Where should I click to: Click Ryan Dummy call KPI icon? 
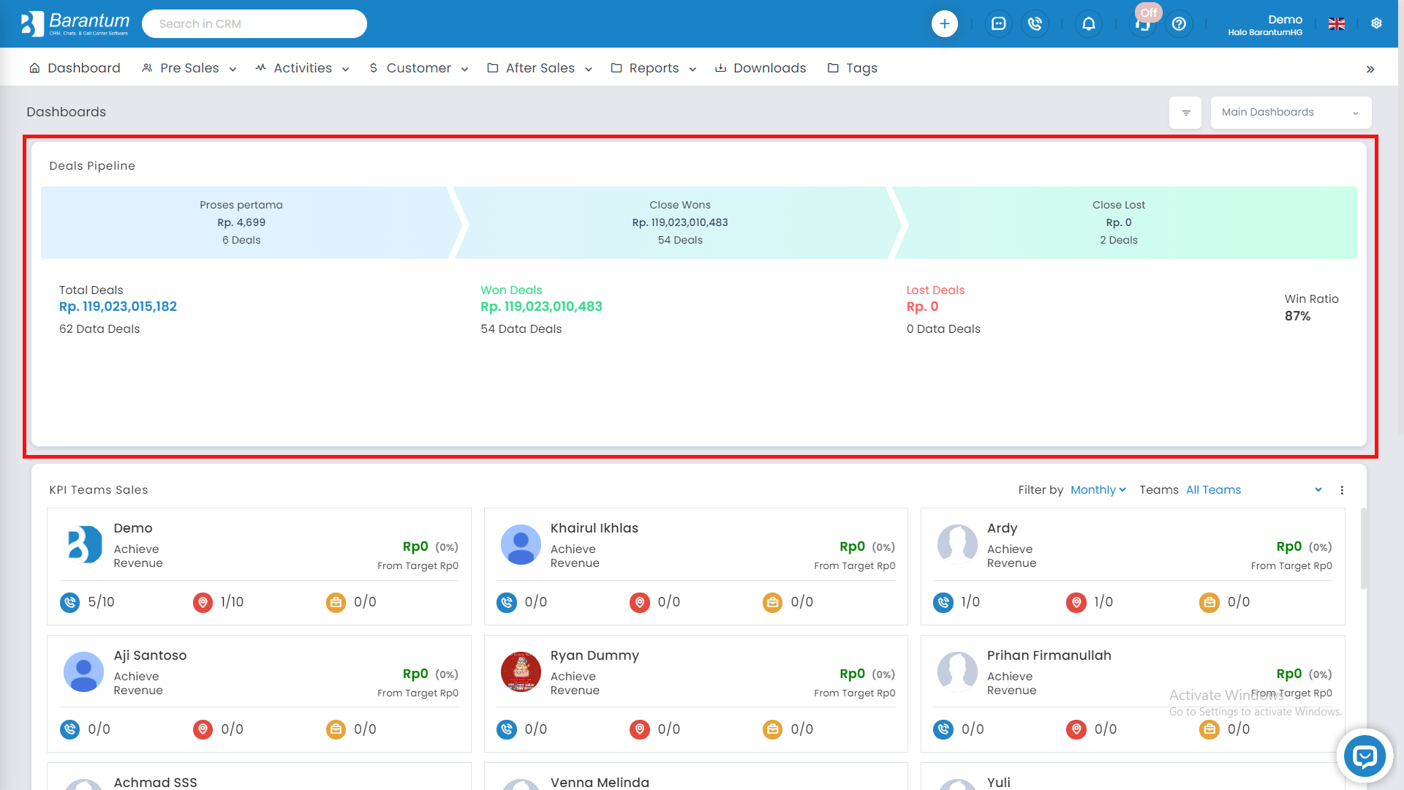coord(506,729)
